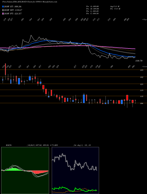Click the 'MACD:' panel label
The height and width of the screenshot is (194, 147).
tap(9, 145)
